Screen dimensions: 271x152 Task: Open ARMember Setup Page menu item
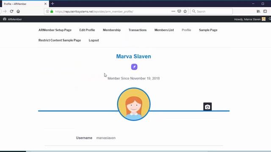click(x=55, y=30)
